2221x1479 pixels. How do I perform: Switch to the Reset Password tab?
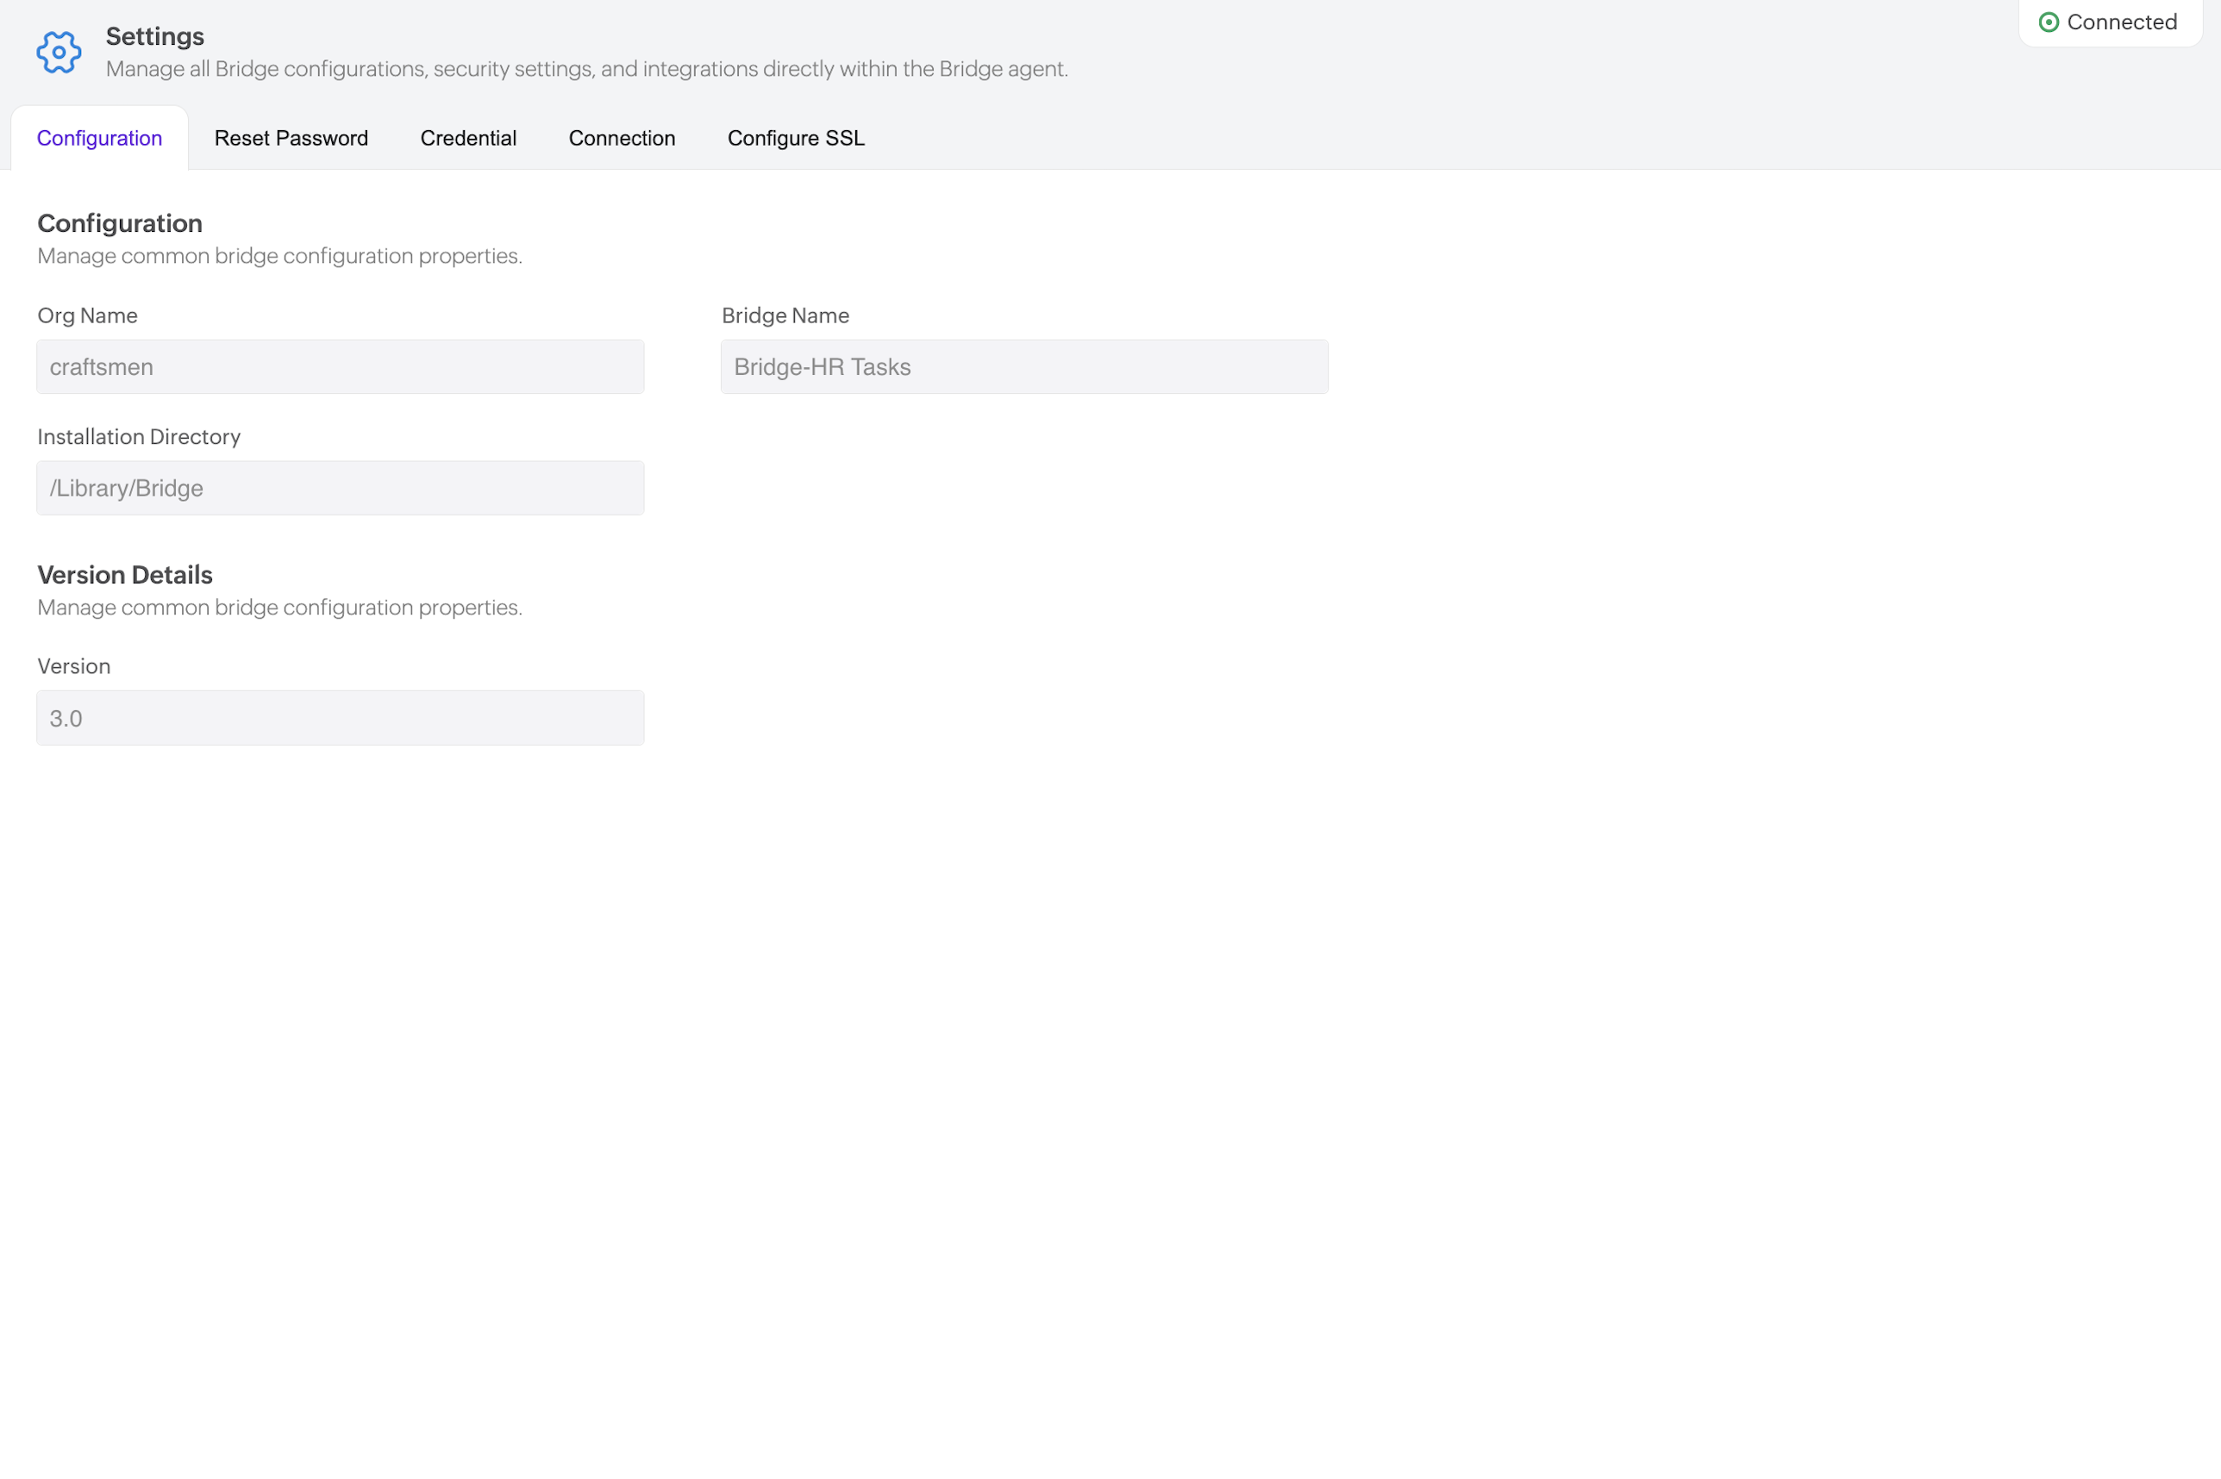pos(291,139)
